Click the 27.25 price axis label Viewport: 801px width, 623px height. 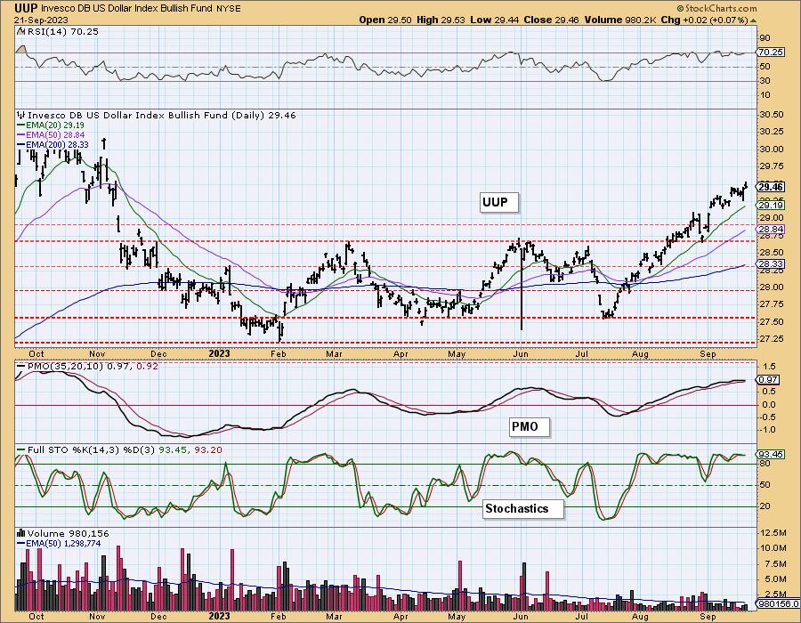click(x=772, y=338)
